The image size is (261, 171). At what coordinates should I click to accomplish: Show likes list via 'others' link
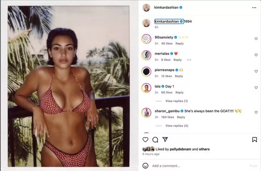204,149
